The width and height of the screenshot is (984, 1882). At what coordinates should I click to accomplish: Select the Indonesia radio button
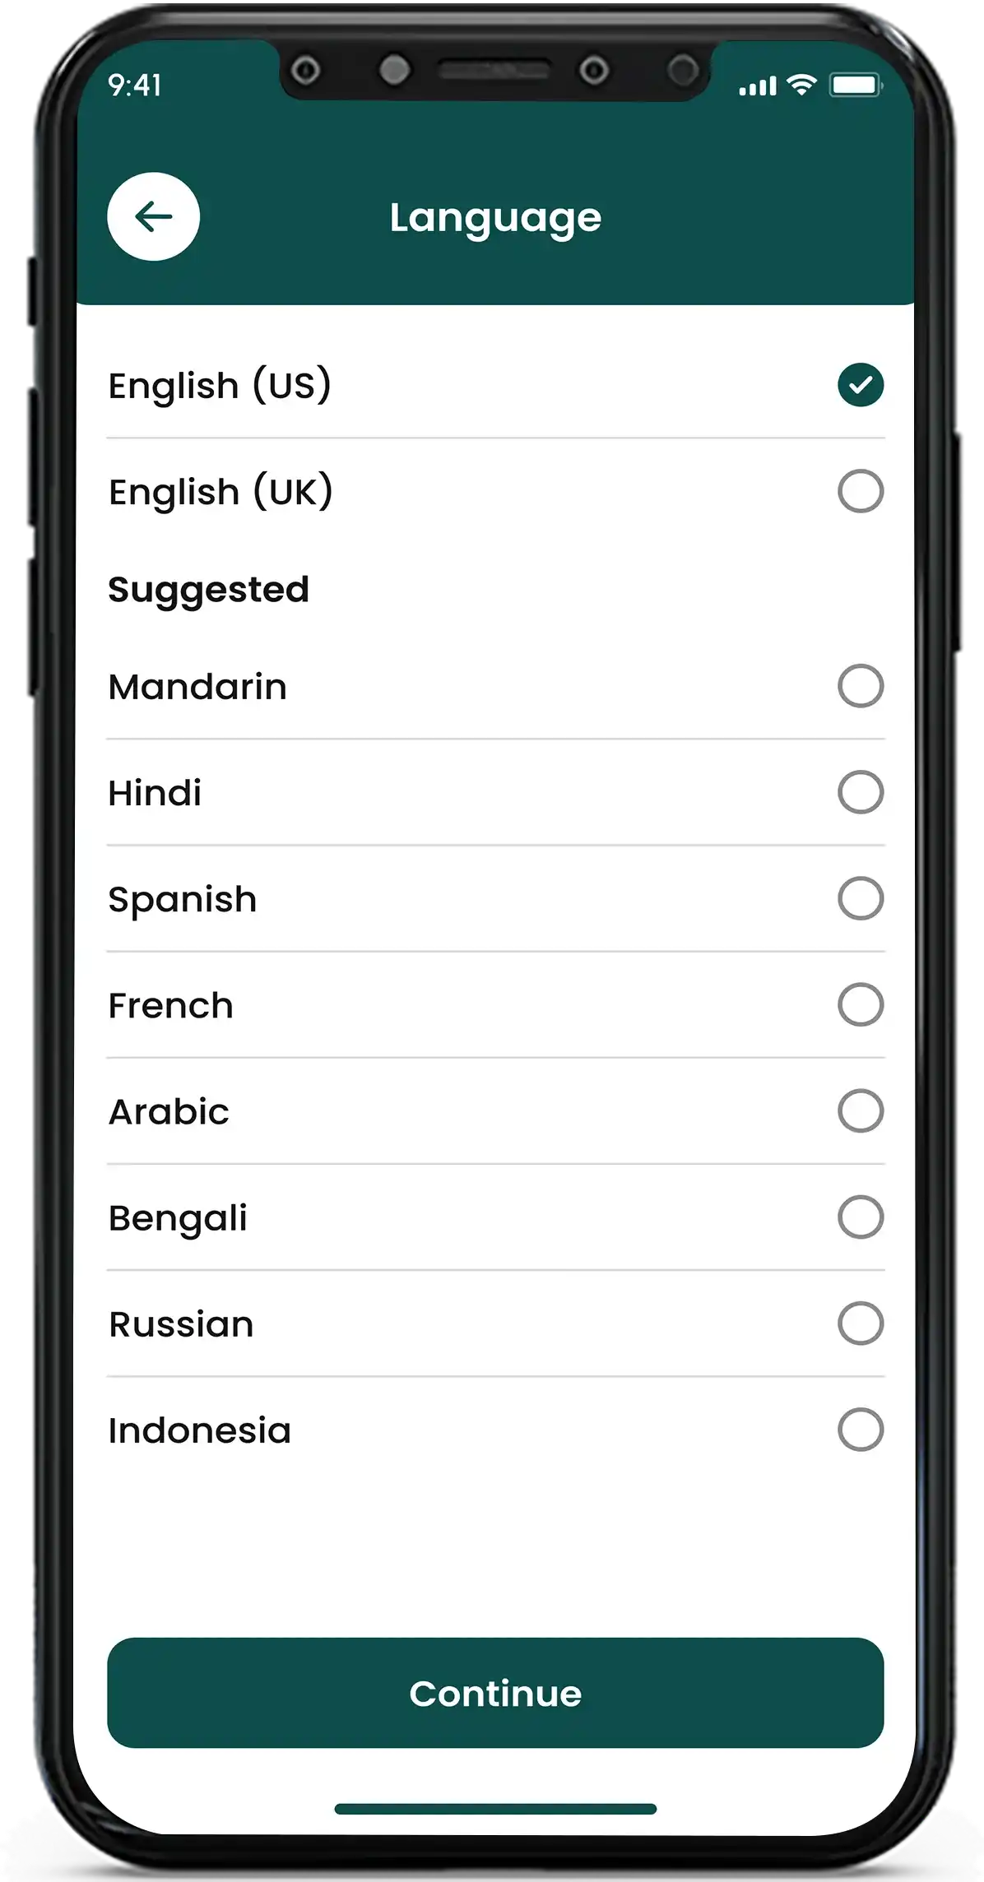861,1430
